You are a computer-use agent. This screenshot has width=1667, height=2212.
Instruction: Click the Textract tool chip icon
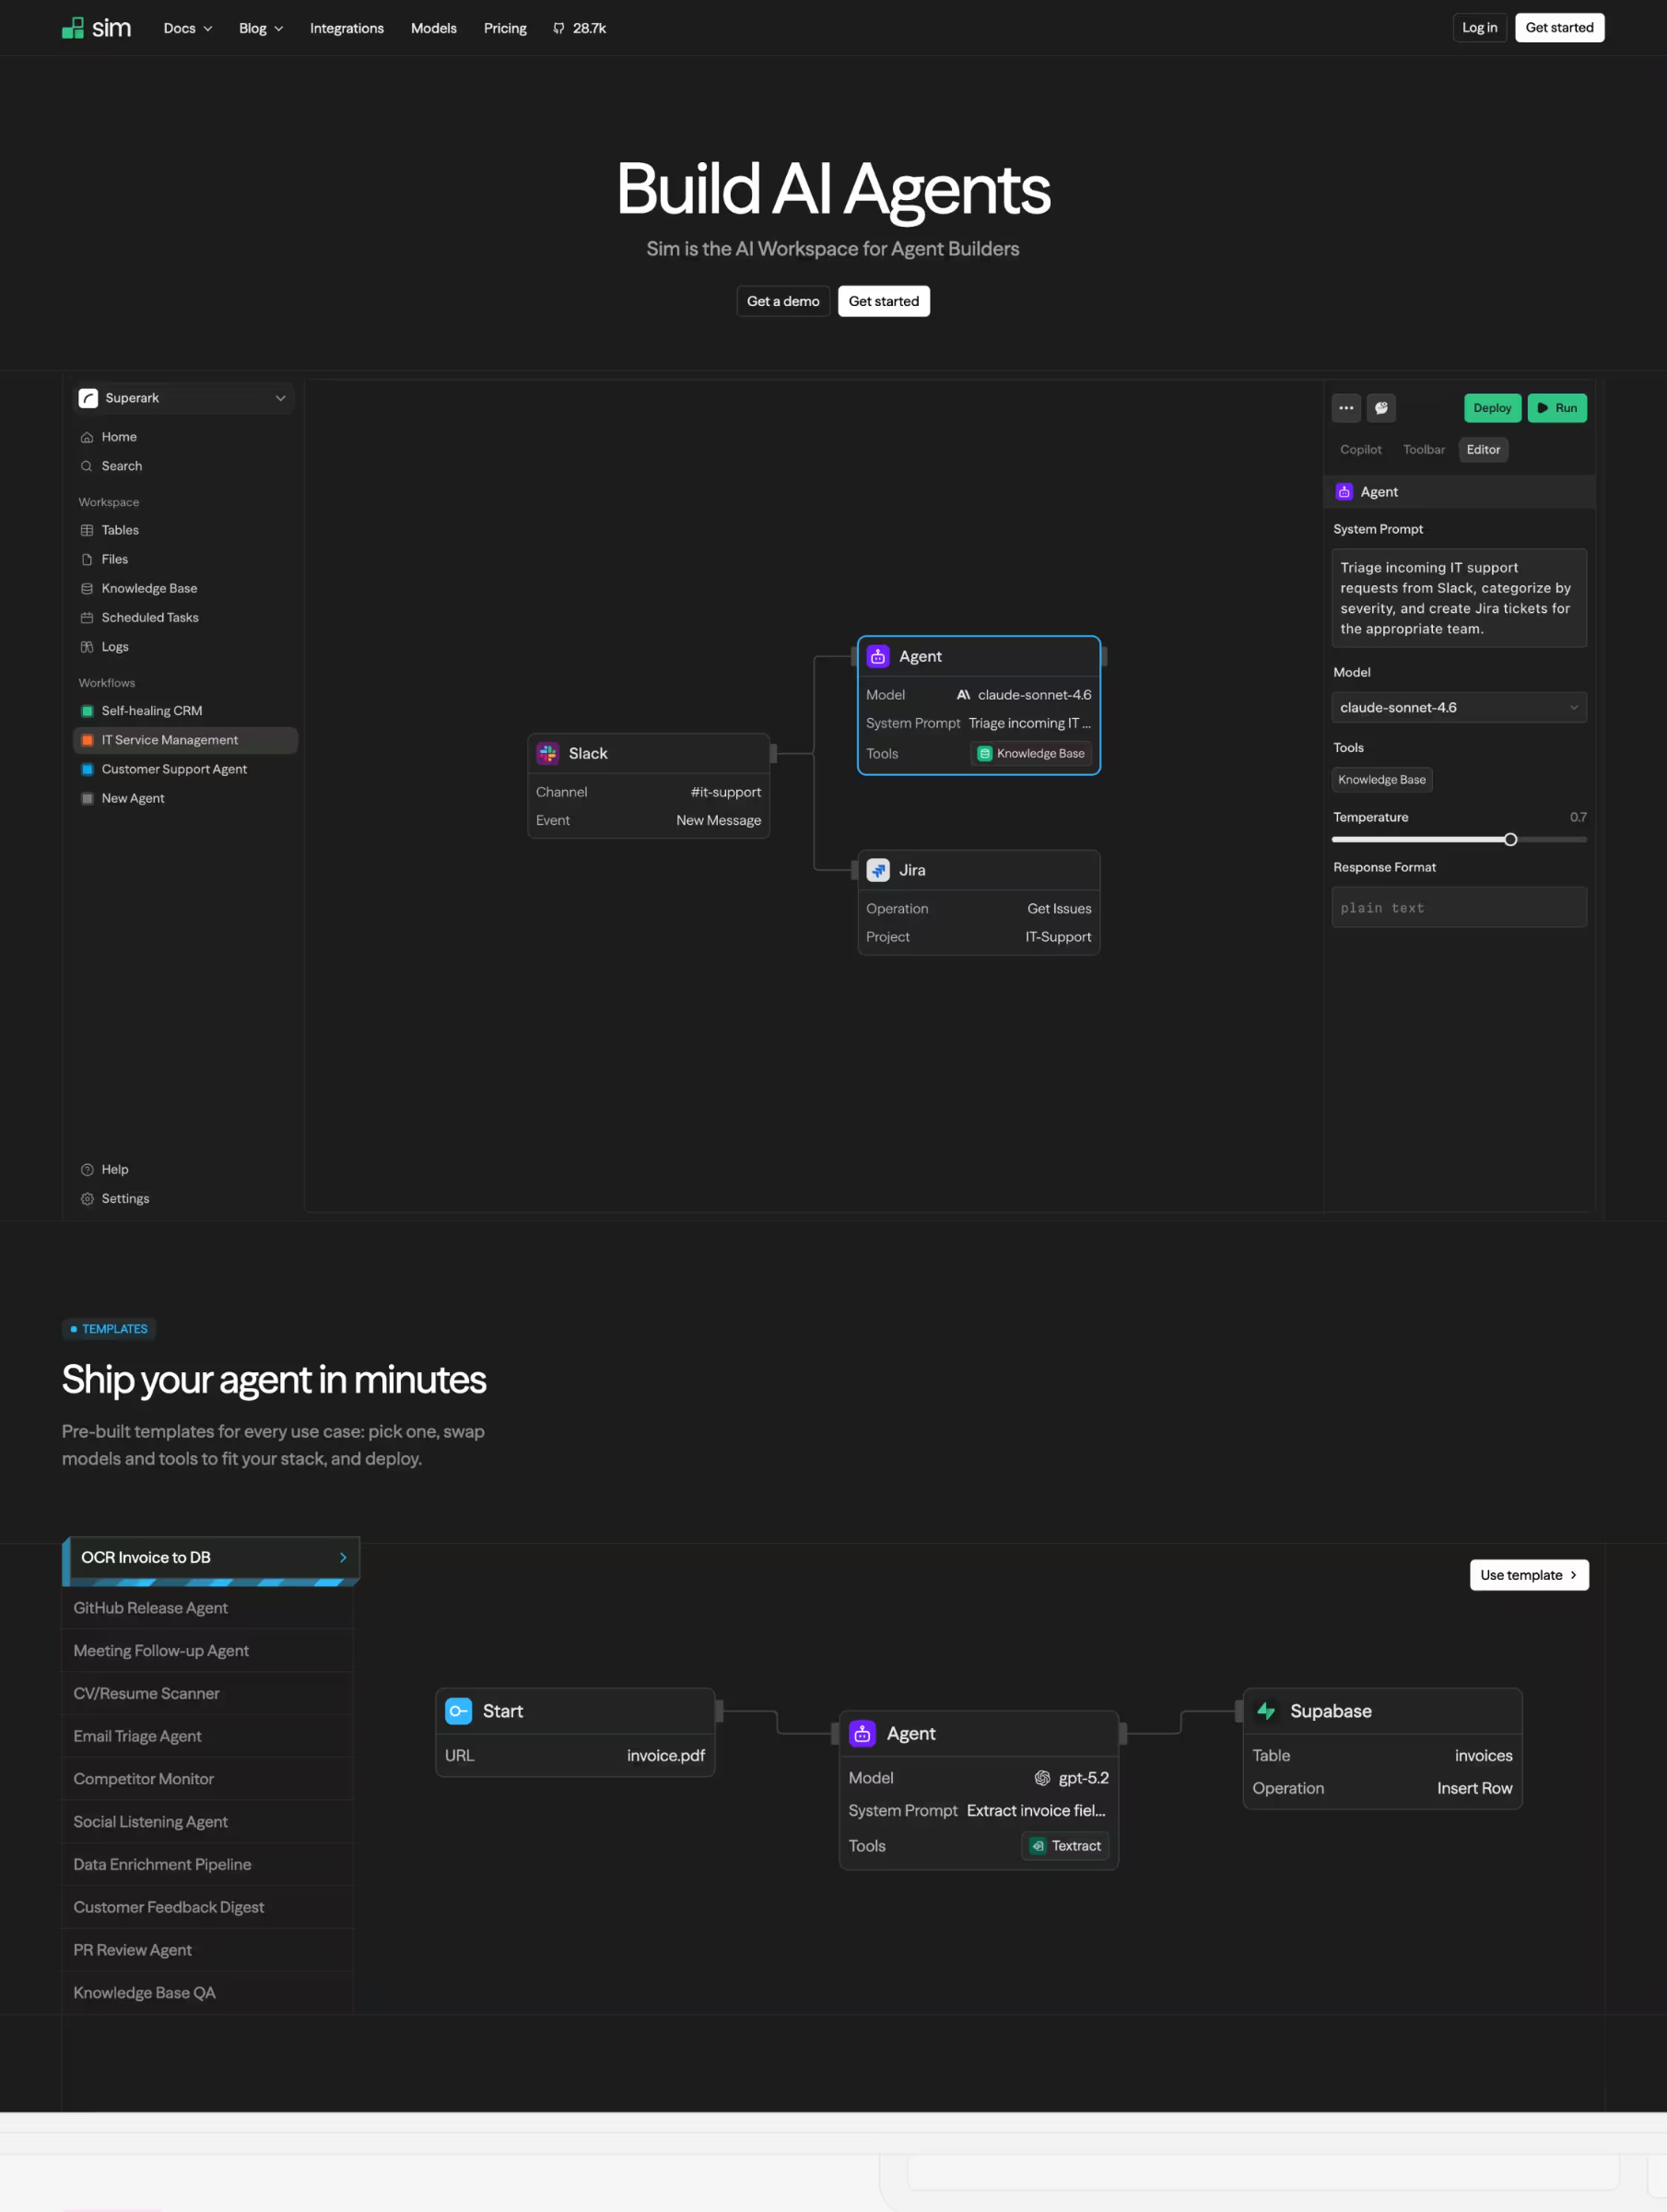1038,1846
